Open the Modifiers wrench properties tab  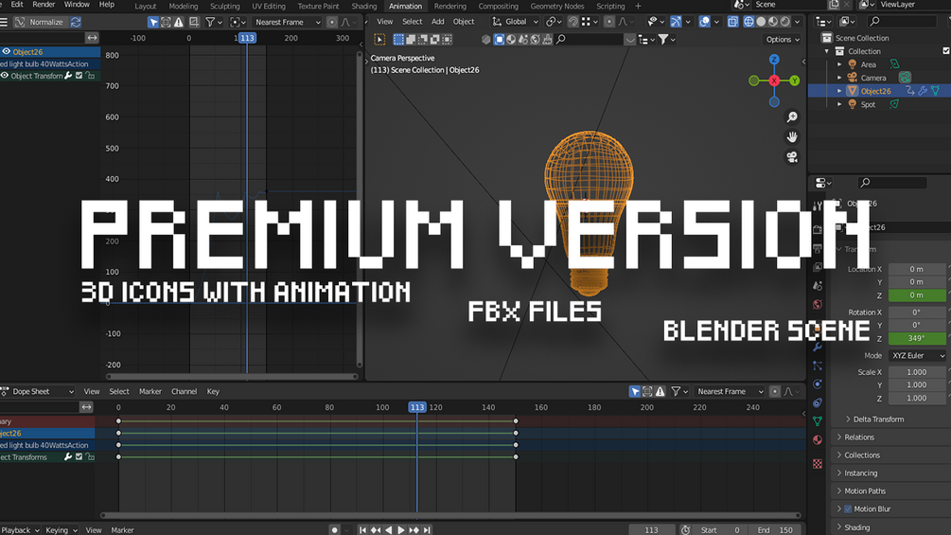(x=818, y=347)
